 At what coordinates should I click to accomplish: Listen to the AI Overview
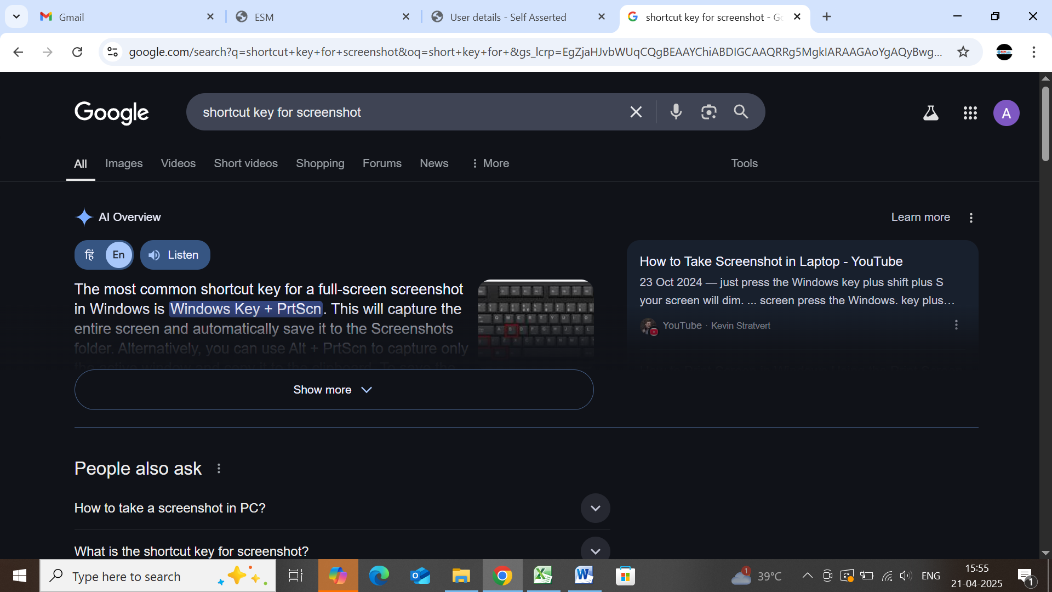175,255
